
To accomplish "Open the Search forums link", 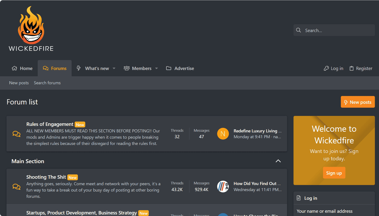I will pos(47,83).
